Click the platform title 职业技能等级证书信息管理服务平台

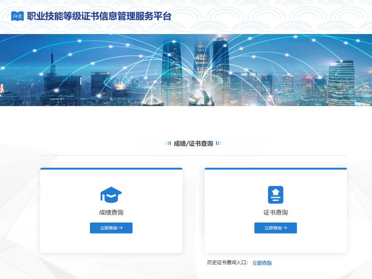point(99,16)
